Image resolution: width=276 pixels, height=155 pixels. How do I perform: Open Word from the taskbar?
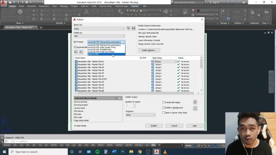coord(114,152)
